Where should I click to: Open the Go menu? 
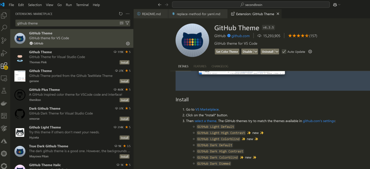59,5
